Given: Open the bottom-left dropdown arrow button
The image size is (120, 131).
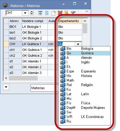Looking at the screenshot, I should click(x=6, y=87).
